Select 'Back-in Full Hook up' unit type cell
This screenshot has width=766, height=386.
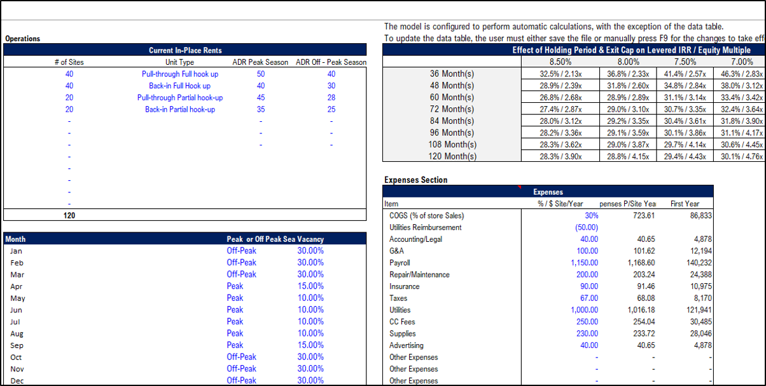[180, 86]
